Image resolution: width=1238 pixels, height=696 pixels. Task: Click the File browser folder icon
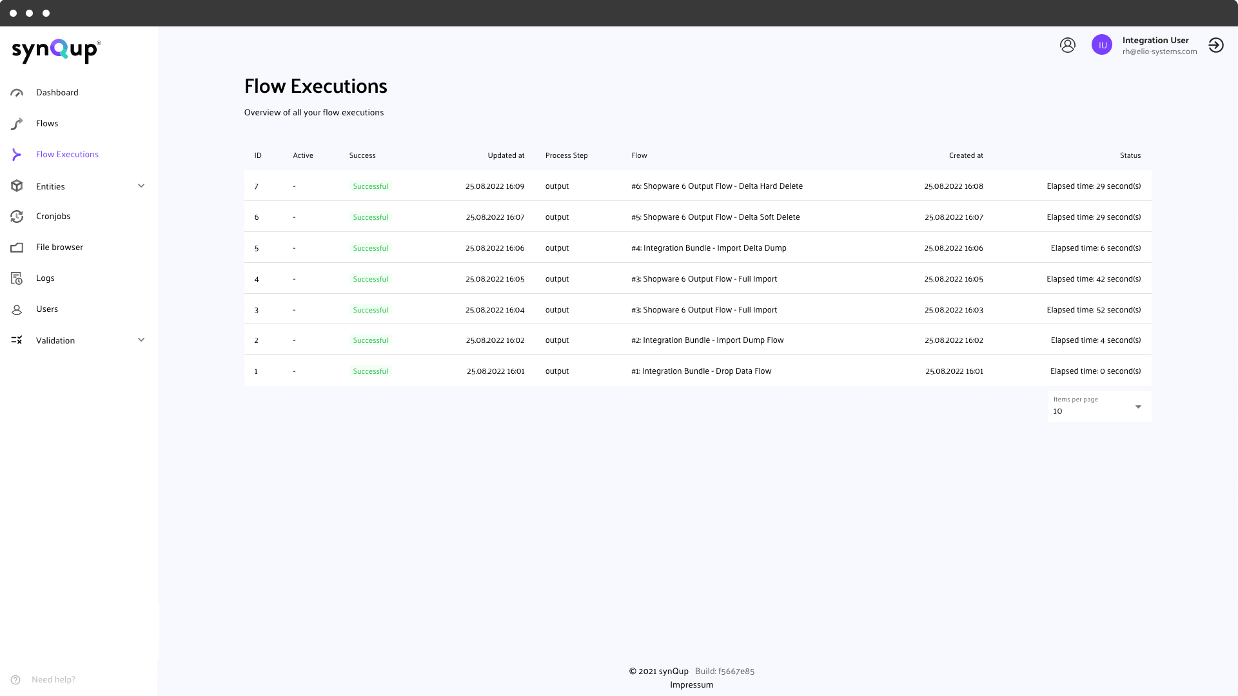(17, 247)
